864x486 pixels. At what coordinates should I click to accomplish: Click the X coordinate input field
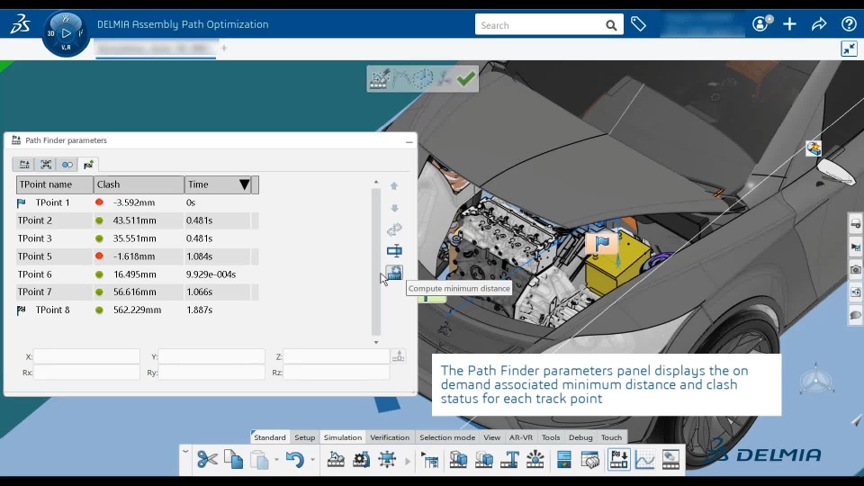click(x=86, y=356)
